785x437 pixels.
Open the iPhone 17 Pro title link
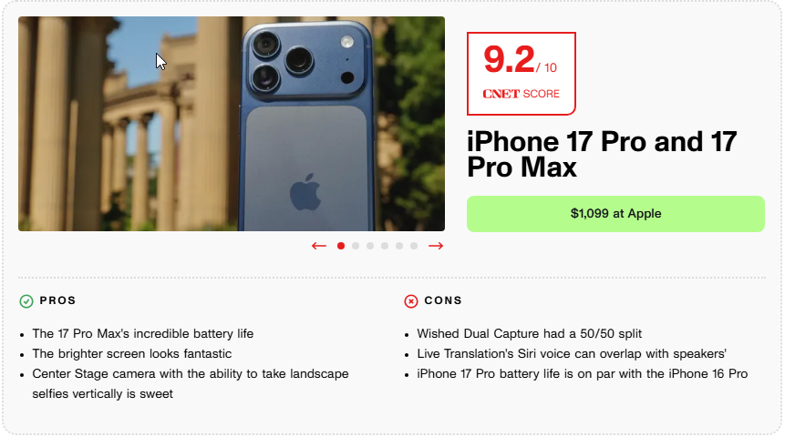point(602,155)
